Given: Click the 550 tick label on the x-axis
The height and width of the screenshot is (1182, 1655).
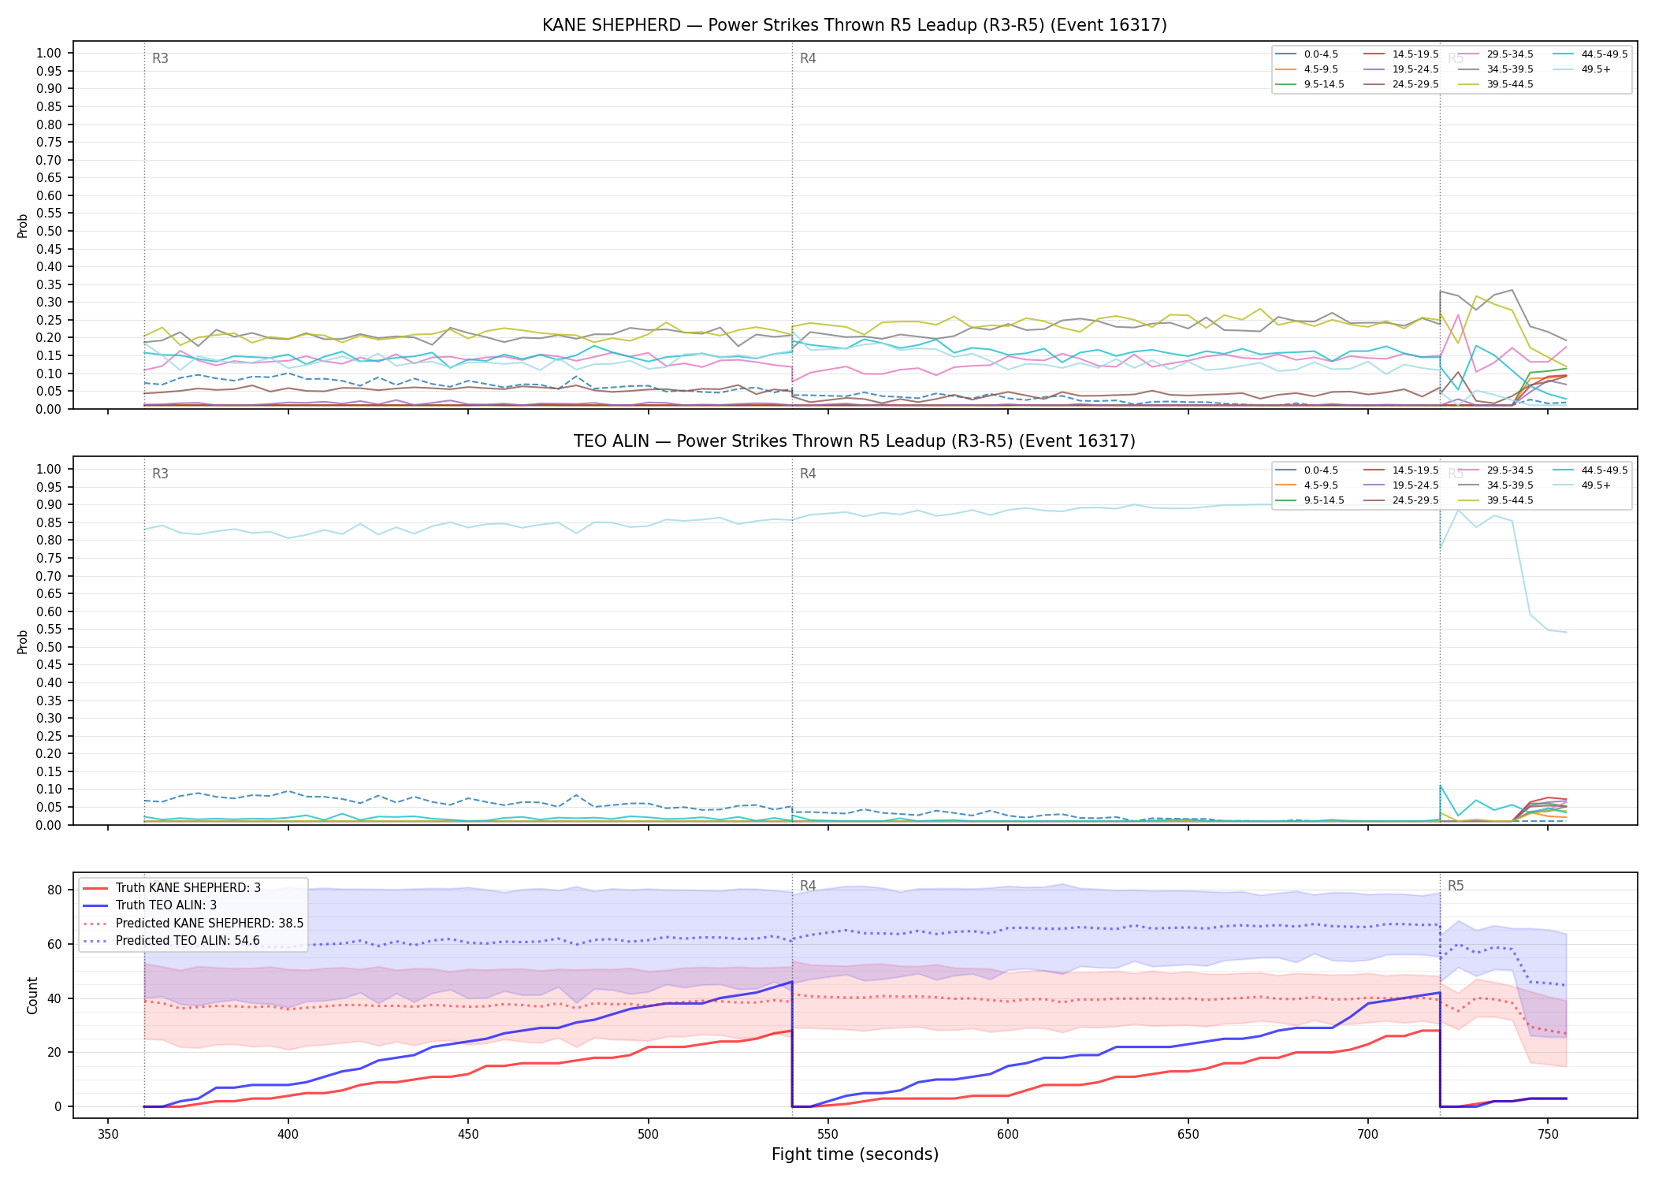Looking at the screenshot, I should pos(827,1134).
